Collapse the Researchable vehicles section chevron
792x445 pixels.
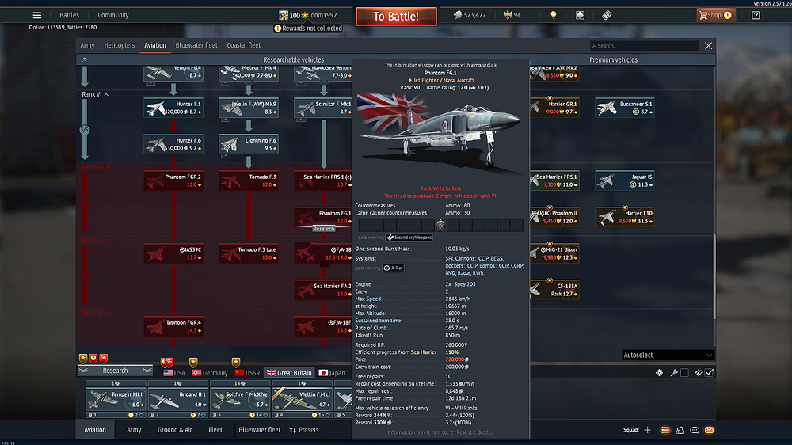85,59
